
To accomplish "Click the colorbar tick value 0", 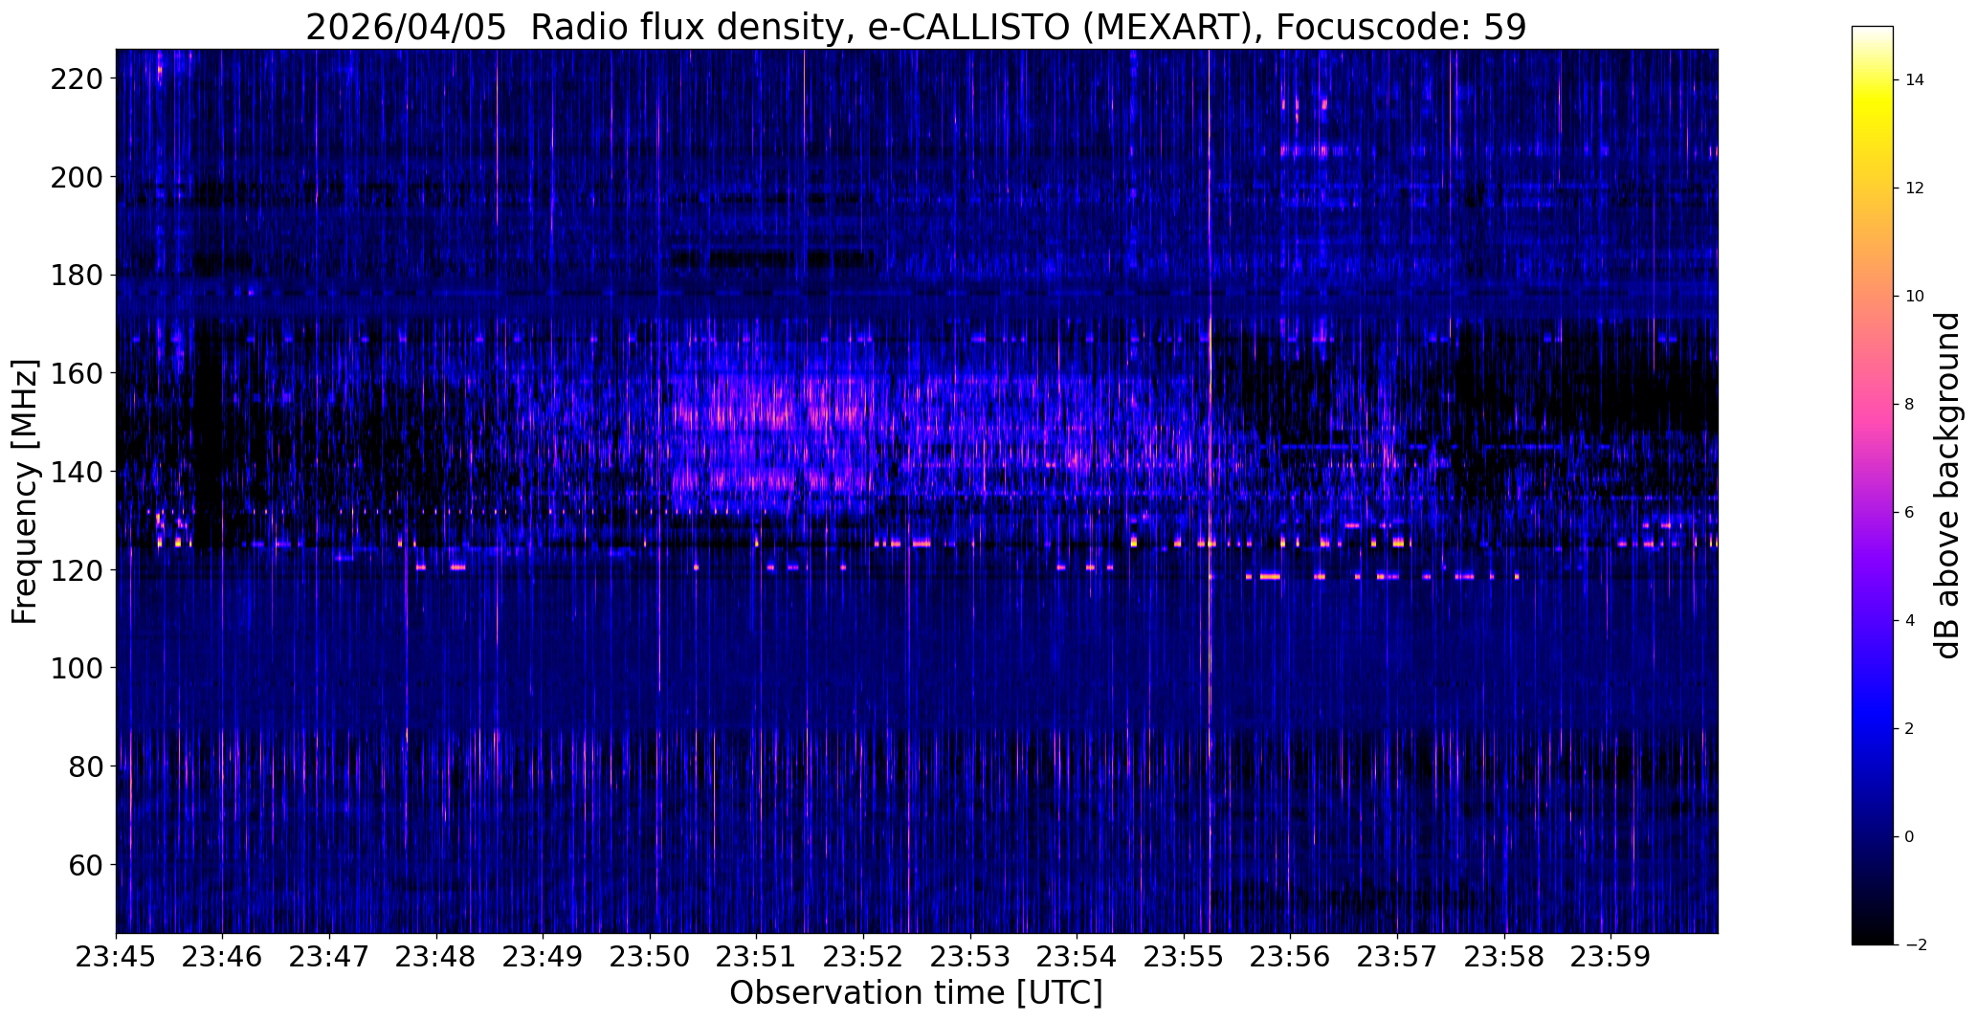I will pyautogui.click(x=1910, y=837).
